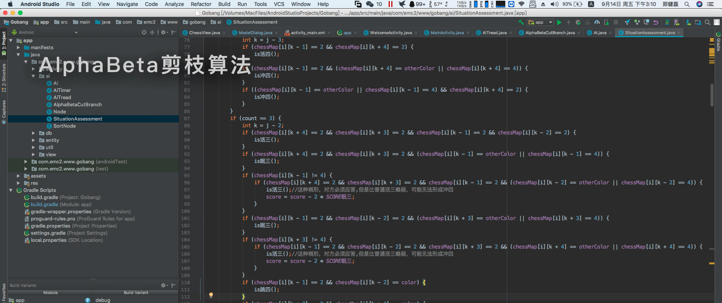The image size is (722, 303).
Task: Click the purple Revert arrow icon
Action: pos(656,23)
